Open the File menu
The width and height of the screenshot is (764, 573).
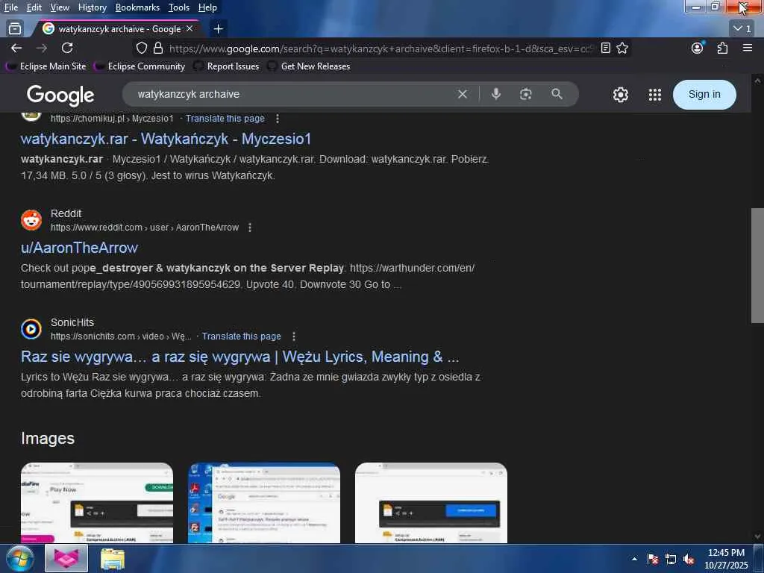10,7
